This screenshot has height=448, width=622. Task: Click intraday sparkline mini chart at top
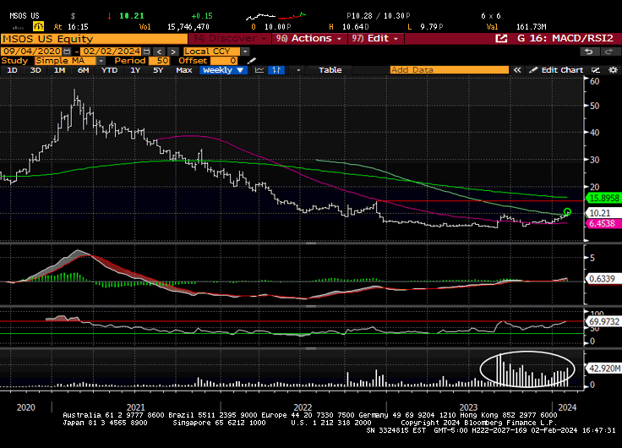tap(276, 16)
